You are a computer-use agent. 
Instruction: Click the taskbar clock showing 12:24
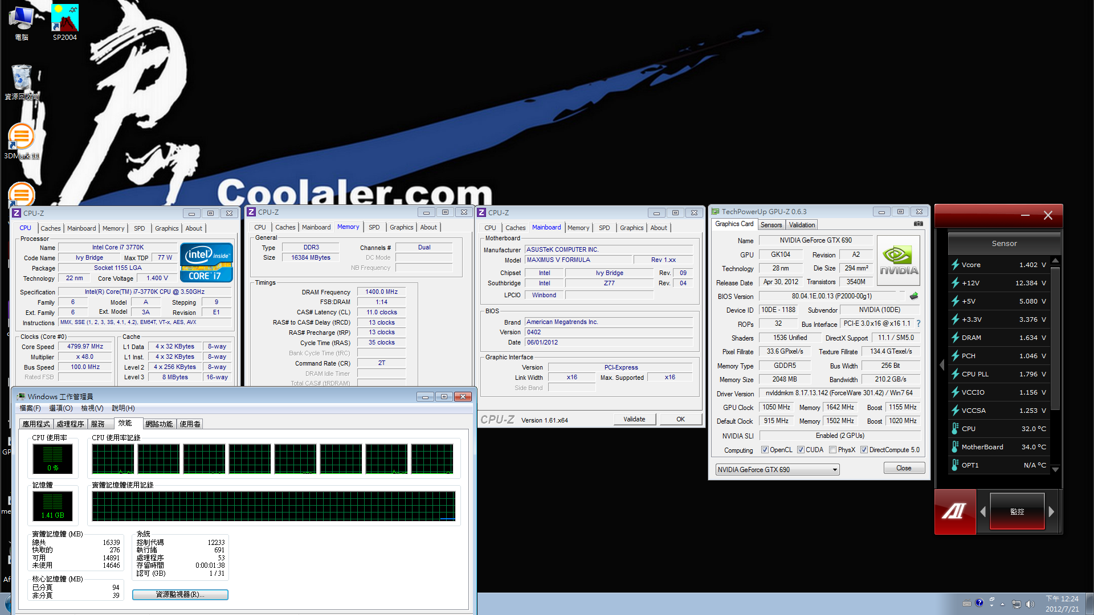(1062, 604)
